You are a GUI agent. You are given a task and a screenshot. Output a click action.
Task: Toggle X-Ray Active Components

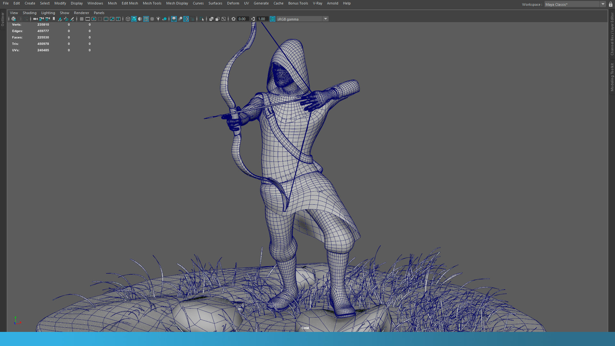(217, 19)
